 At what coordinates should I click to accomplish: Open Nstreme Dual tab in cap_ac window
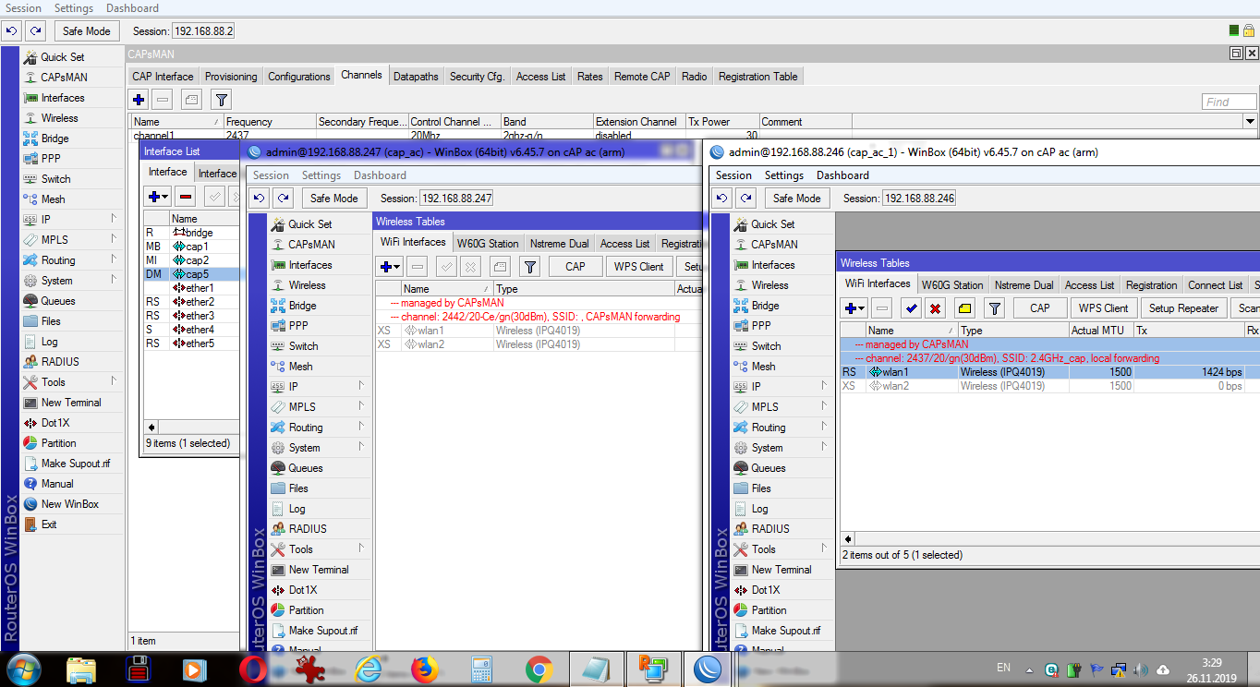pos(559,244)
